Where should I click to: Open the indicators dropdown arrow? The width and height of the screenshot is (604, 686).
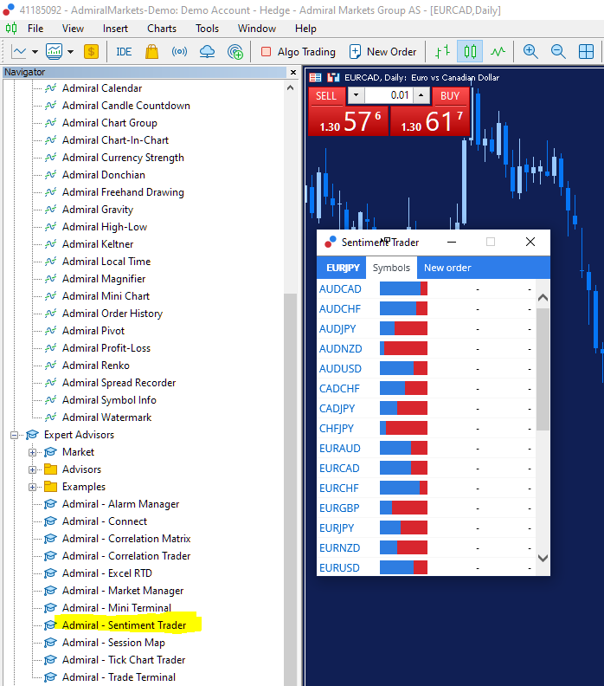tap(70, 52)
